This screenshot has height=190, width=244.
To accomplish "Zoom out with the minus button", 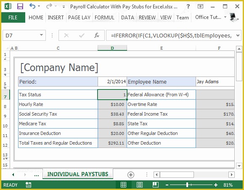I will [x=167, y=185].
